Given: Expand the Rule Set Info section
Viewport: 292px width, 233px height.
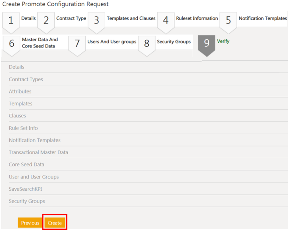Looking at the screenshot, I should point(23,128).
